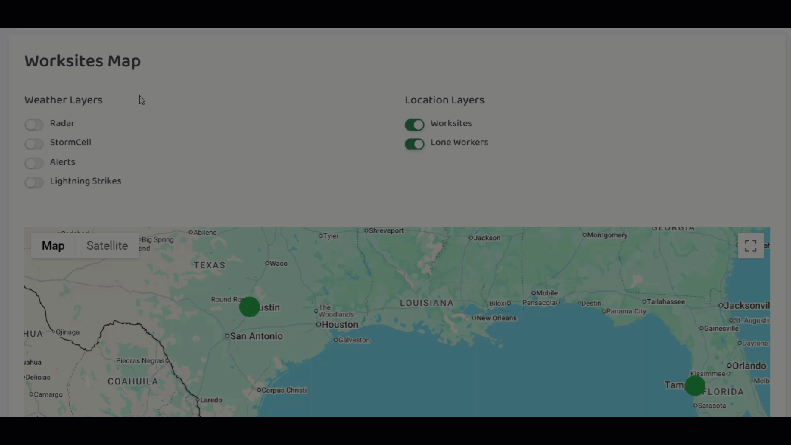Enable the Lightning Strikes layer

click(x=34, y=182)
